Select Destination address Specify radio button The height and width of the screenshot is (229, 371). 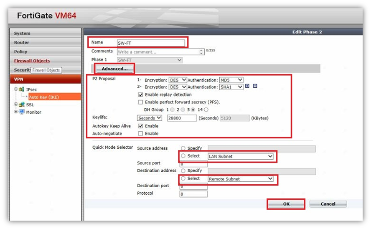(x=183, y=170)
